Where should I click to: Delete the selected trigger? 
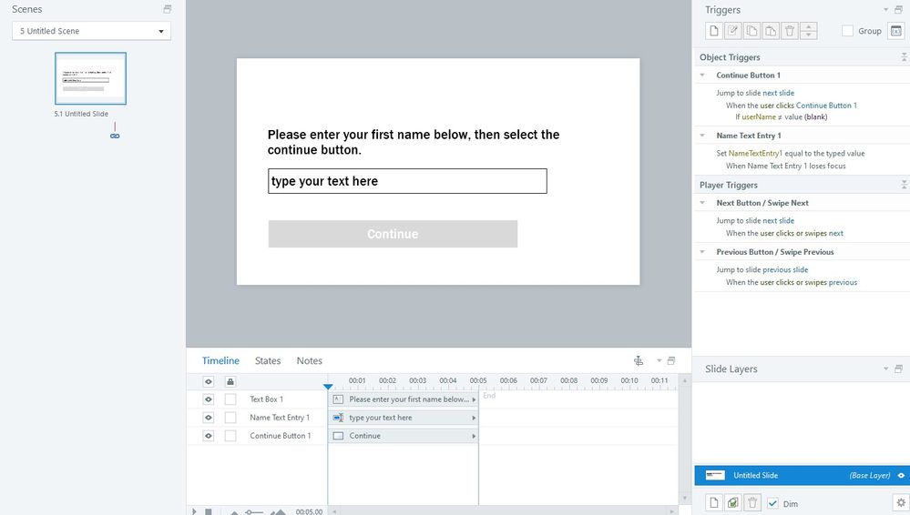(x=789, y=31)
